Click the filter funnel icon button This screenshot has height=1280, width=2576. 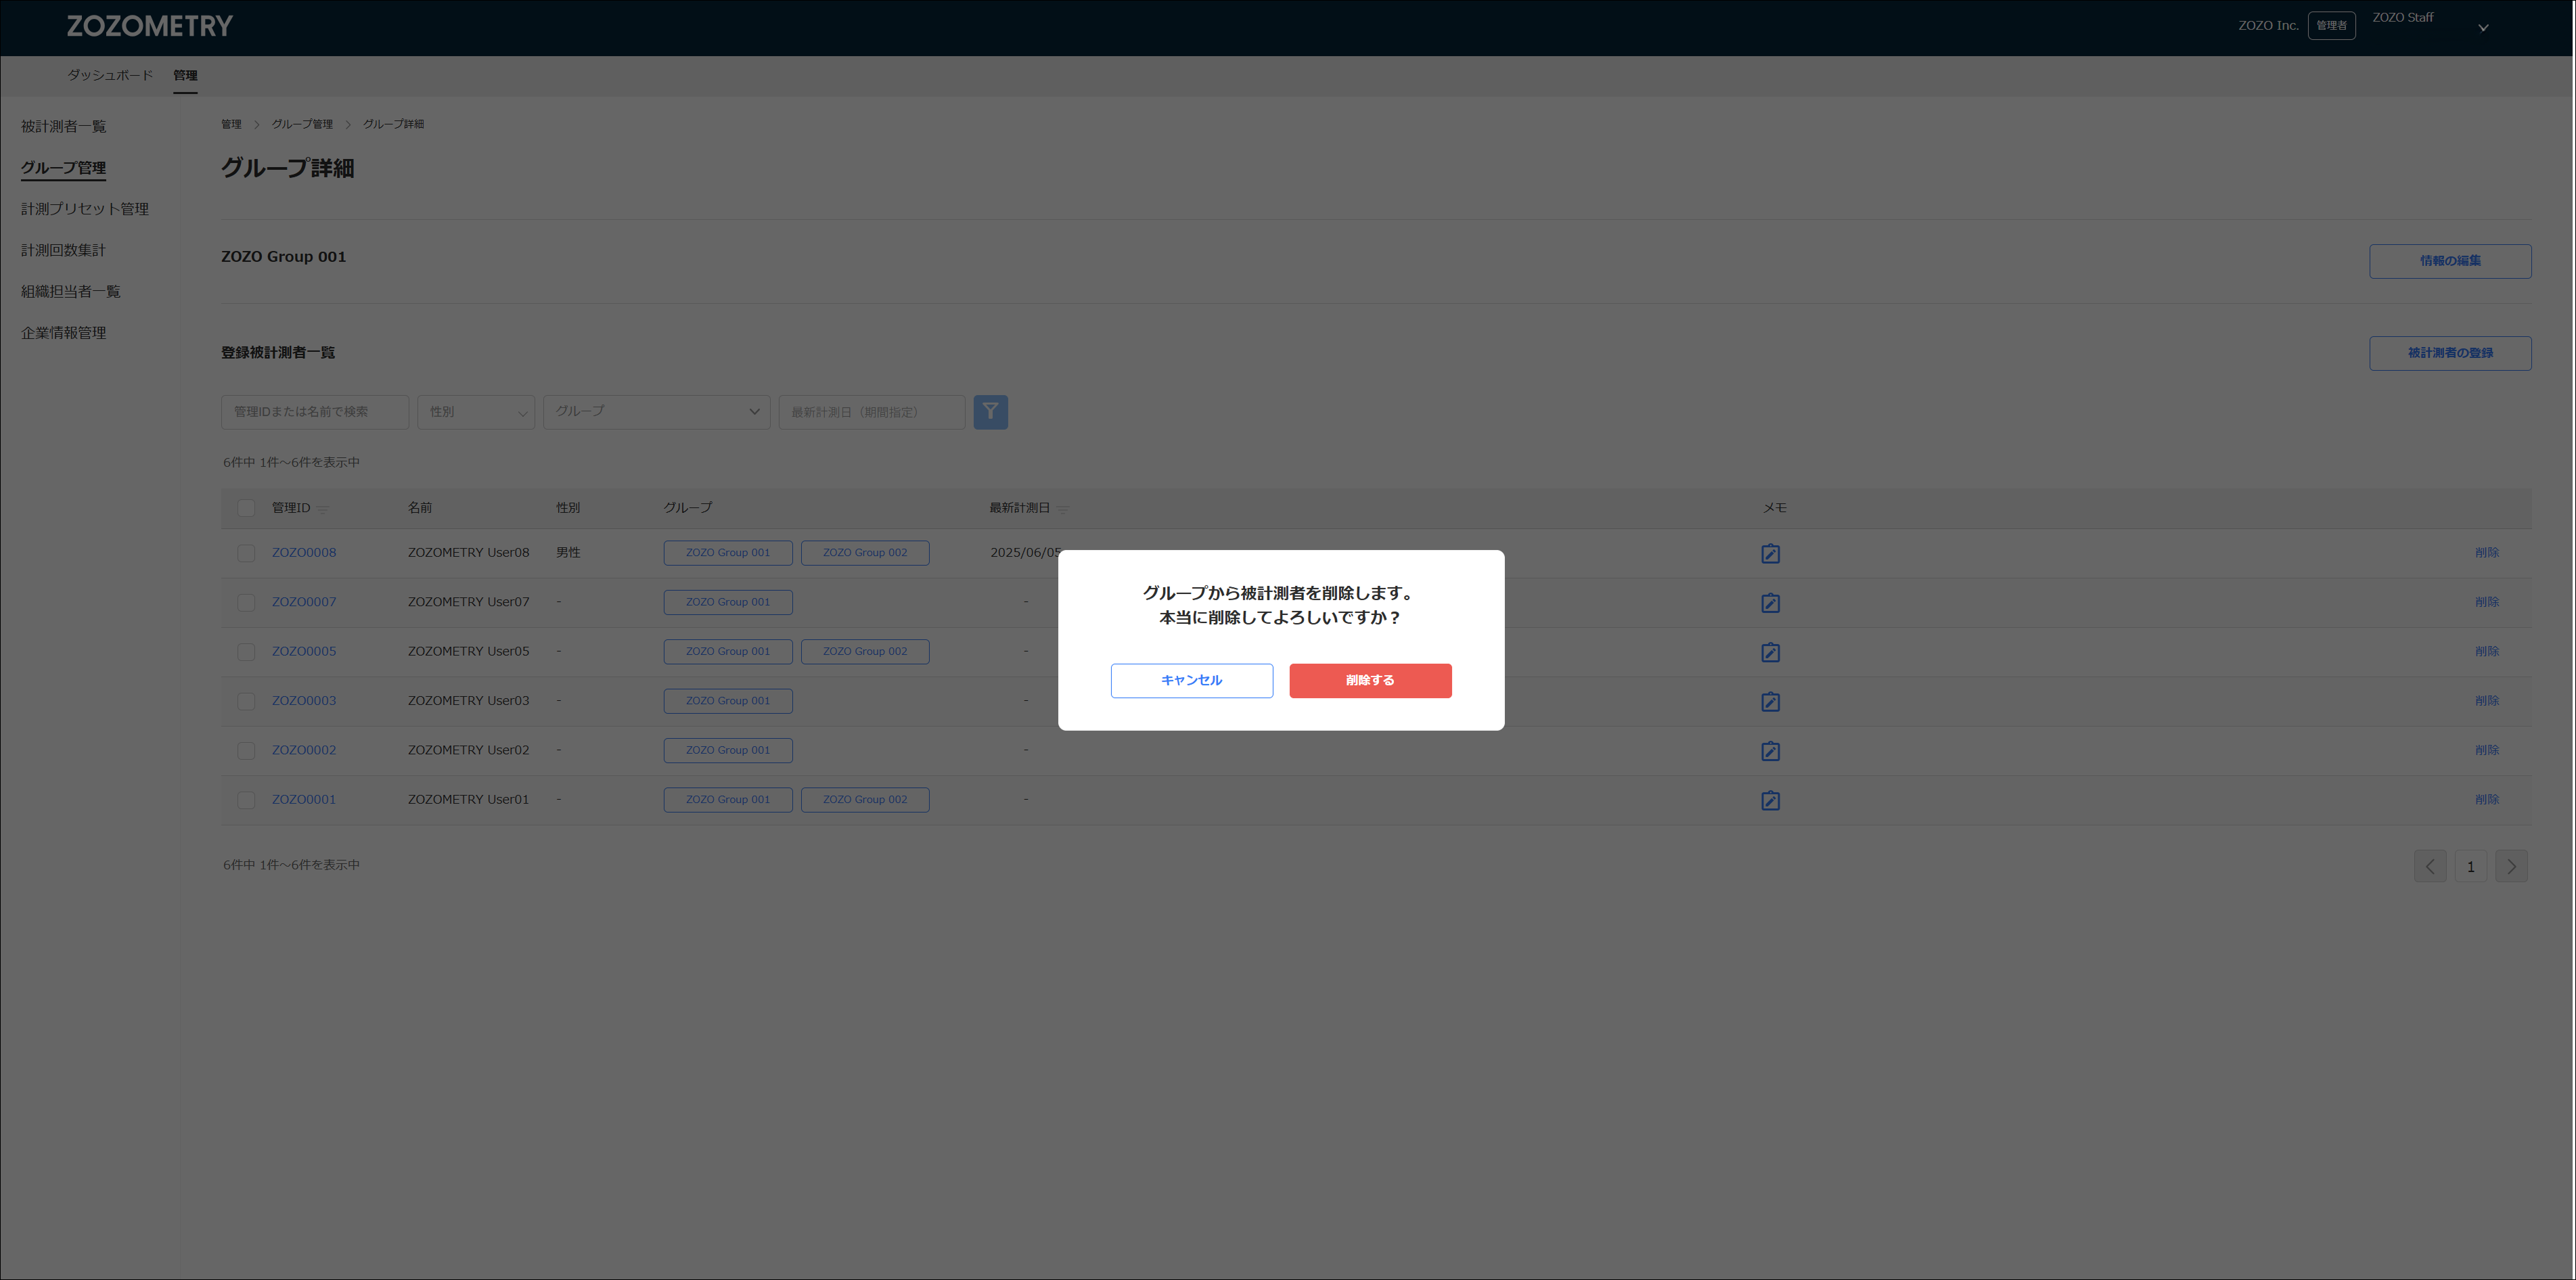(990, 412)
